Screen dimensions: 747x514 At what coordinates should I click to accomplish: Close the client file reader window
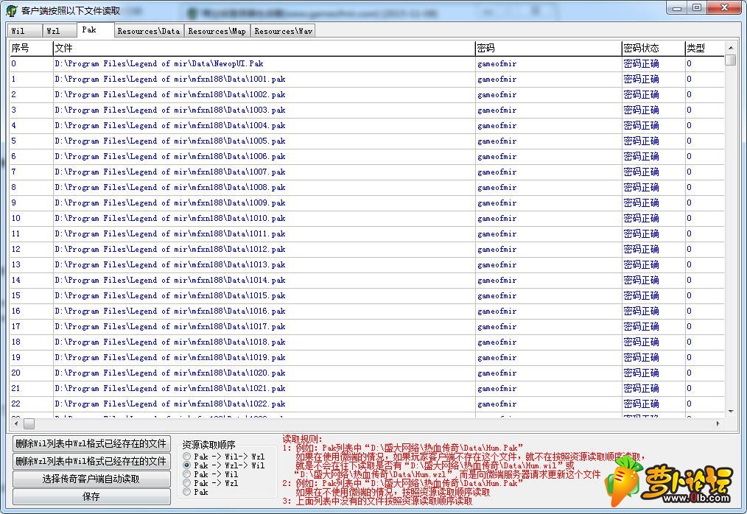725,8
